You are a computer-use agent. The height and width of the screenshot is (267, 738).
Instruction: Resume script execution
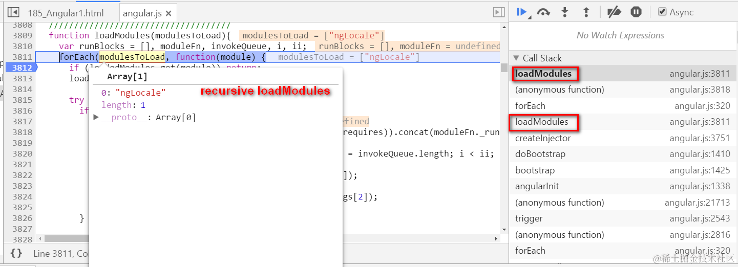click(522, 12)
